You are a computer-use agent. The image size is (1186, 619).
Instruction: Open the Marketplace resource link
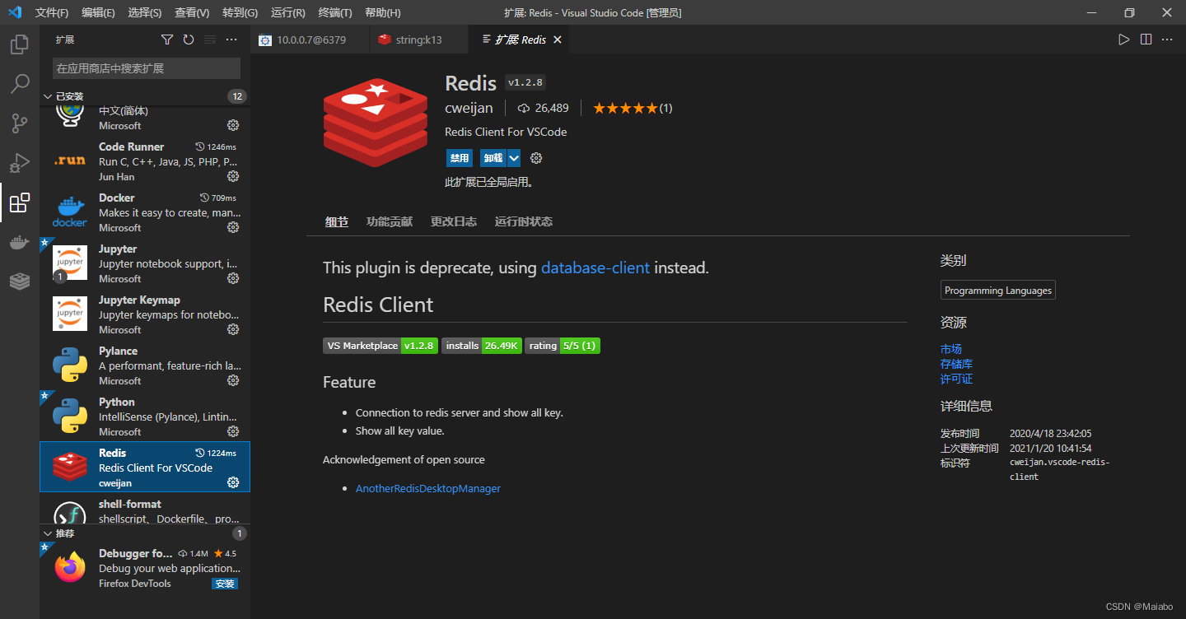click(x=951, y=349)
